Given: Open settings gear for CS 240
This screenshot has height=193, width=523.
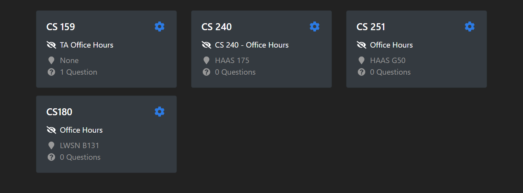Looking at the screenshot, I should click(314, 27).
